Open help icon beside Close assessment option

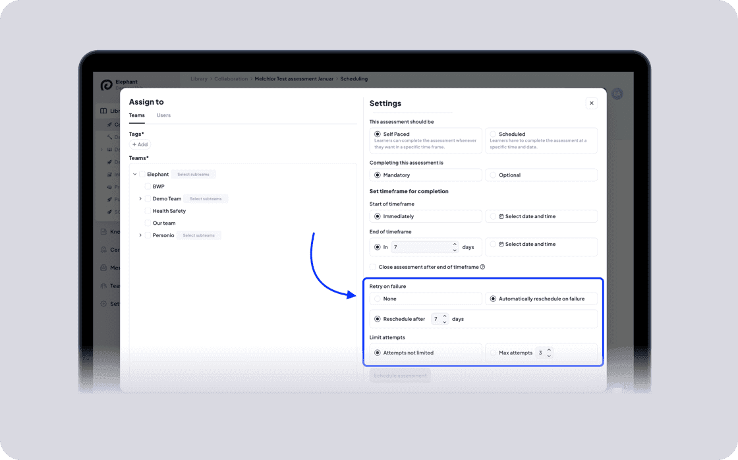click(x=482, y=267)
